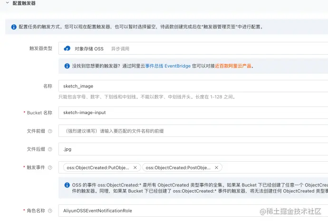Click the info icon in the OSS event notice
The height and width of the screenshot is (222, 328).
click(x=67, y=185)
